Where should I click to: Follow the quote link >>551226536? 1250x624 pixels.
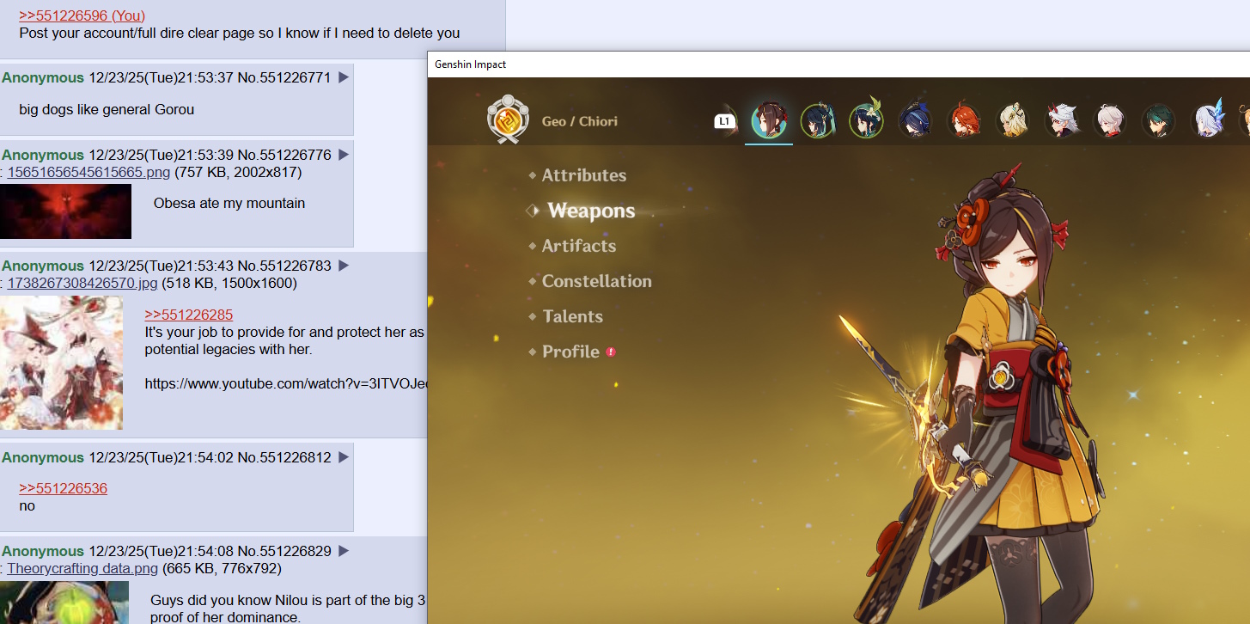point(64,488)
